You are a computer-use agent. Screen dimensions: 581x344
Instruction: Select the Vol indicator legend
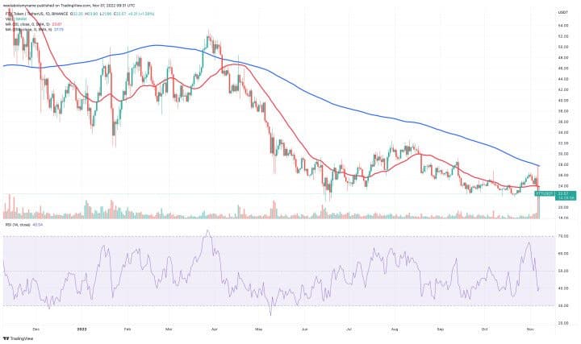click(13, 19)
